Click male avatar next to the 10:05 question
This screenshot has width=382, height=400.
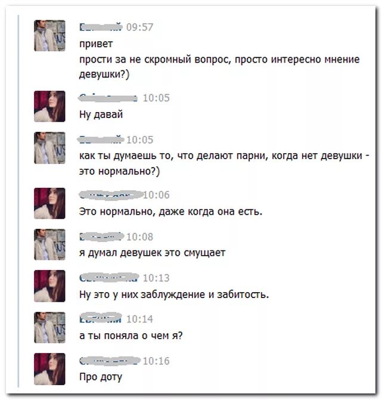tap(49, 148)
